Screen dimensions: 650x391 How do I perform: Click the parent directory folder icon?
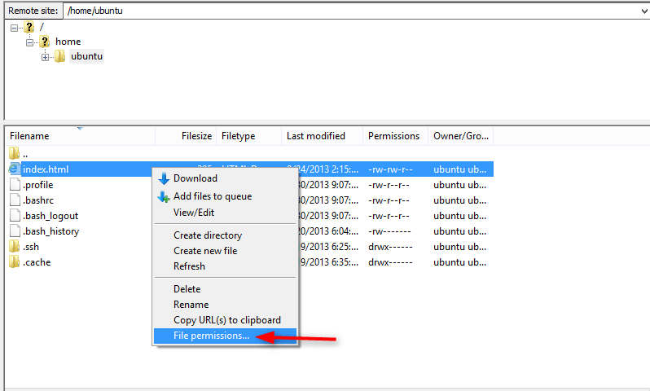pyautogui.click(x=15, y=154)
